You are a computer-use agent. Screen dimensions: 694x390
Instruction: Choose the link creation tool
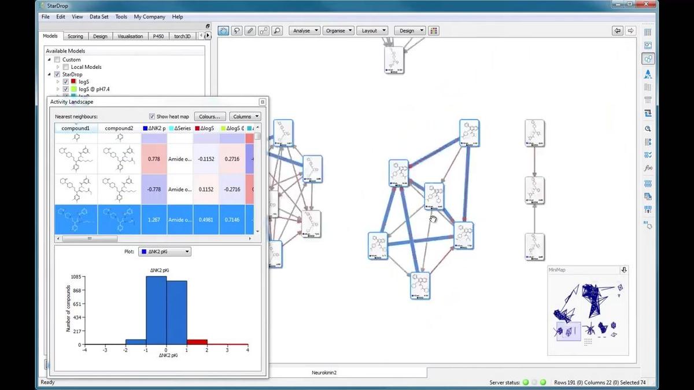tap(263, 30)
